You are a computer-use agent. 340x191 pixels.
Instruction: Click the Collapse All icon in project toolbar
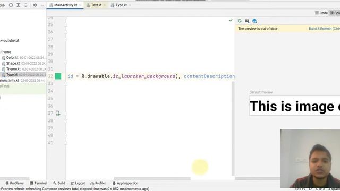click(25, 5)
